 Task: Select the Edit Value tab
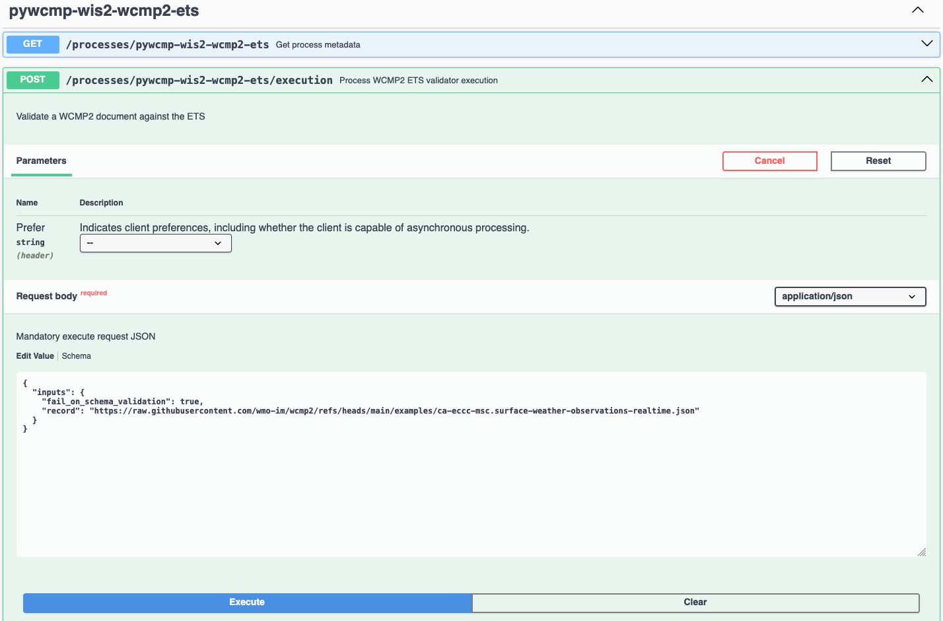point(35,355)
